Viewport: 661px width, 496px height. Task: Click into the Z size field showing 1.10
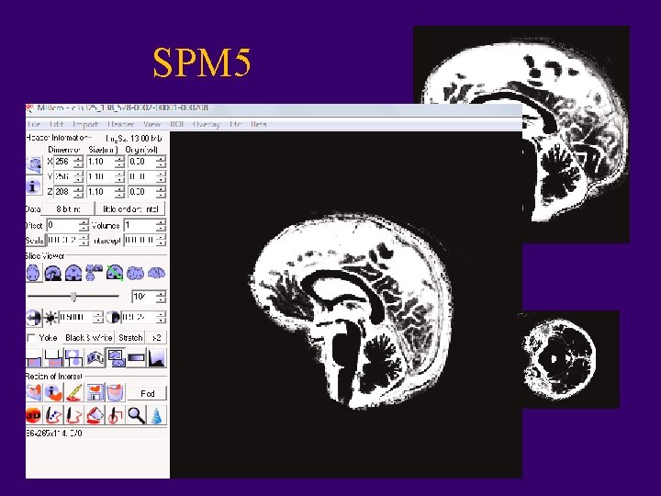pyautogui.click(x=100, y=192)
